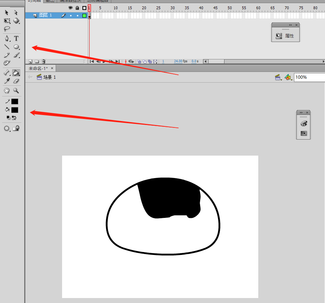Select the Text tool
This screenshot has height=303, width=325.
[16, 38]
